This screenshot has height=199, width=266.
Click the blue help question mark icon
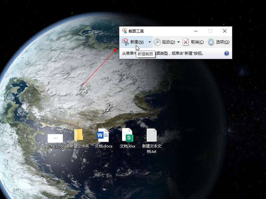click(x=227, y=53)
